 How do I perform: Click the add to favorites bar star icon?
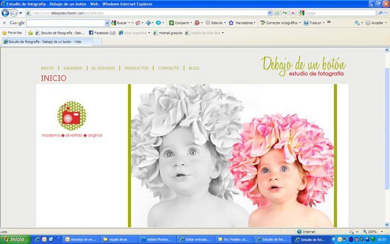(x=30, y=33)
